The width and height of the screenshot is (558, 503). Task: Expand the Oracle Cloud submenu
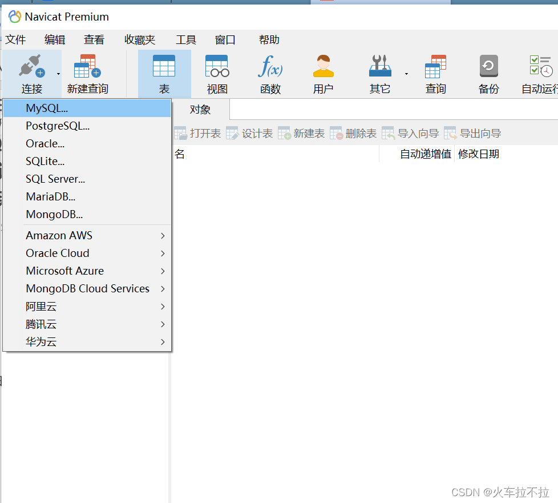click(x=87, y=253)
